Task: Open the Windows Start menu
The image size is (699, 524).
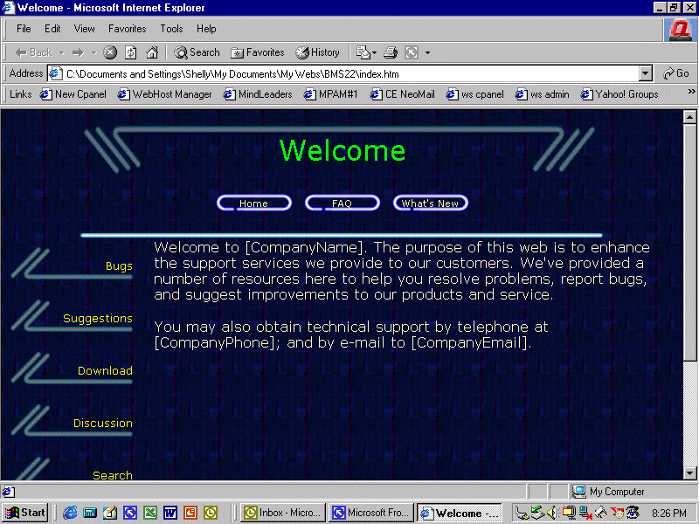Action: click(x=25, y=513)
